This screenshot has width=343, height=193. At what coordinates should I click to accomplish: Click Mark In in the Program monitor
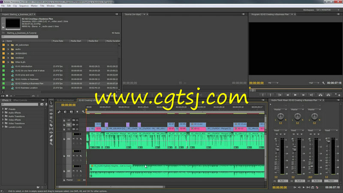tap(263, 95)
